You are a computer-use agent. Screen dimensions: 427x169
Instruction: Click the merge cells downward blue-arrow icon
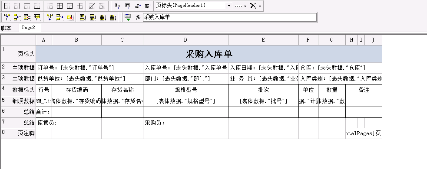50,18
